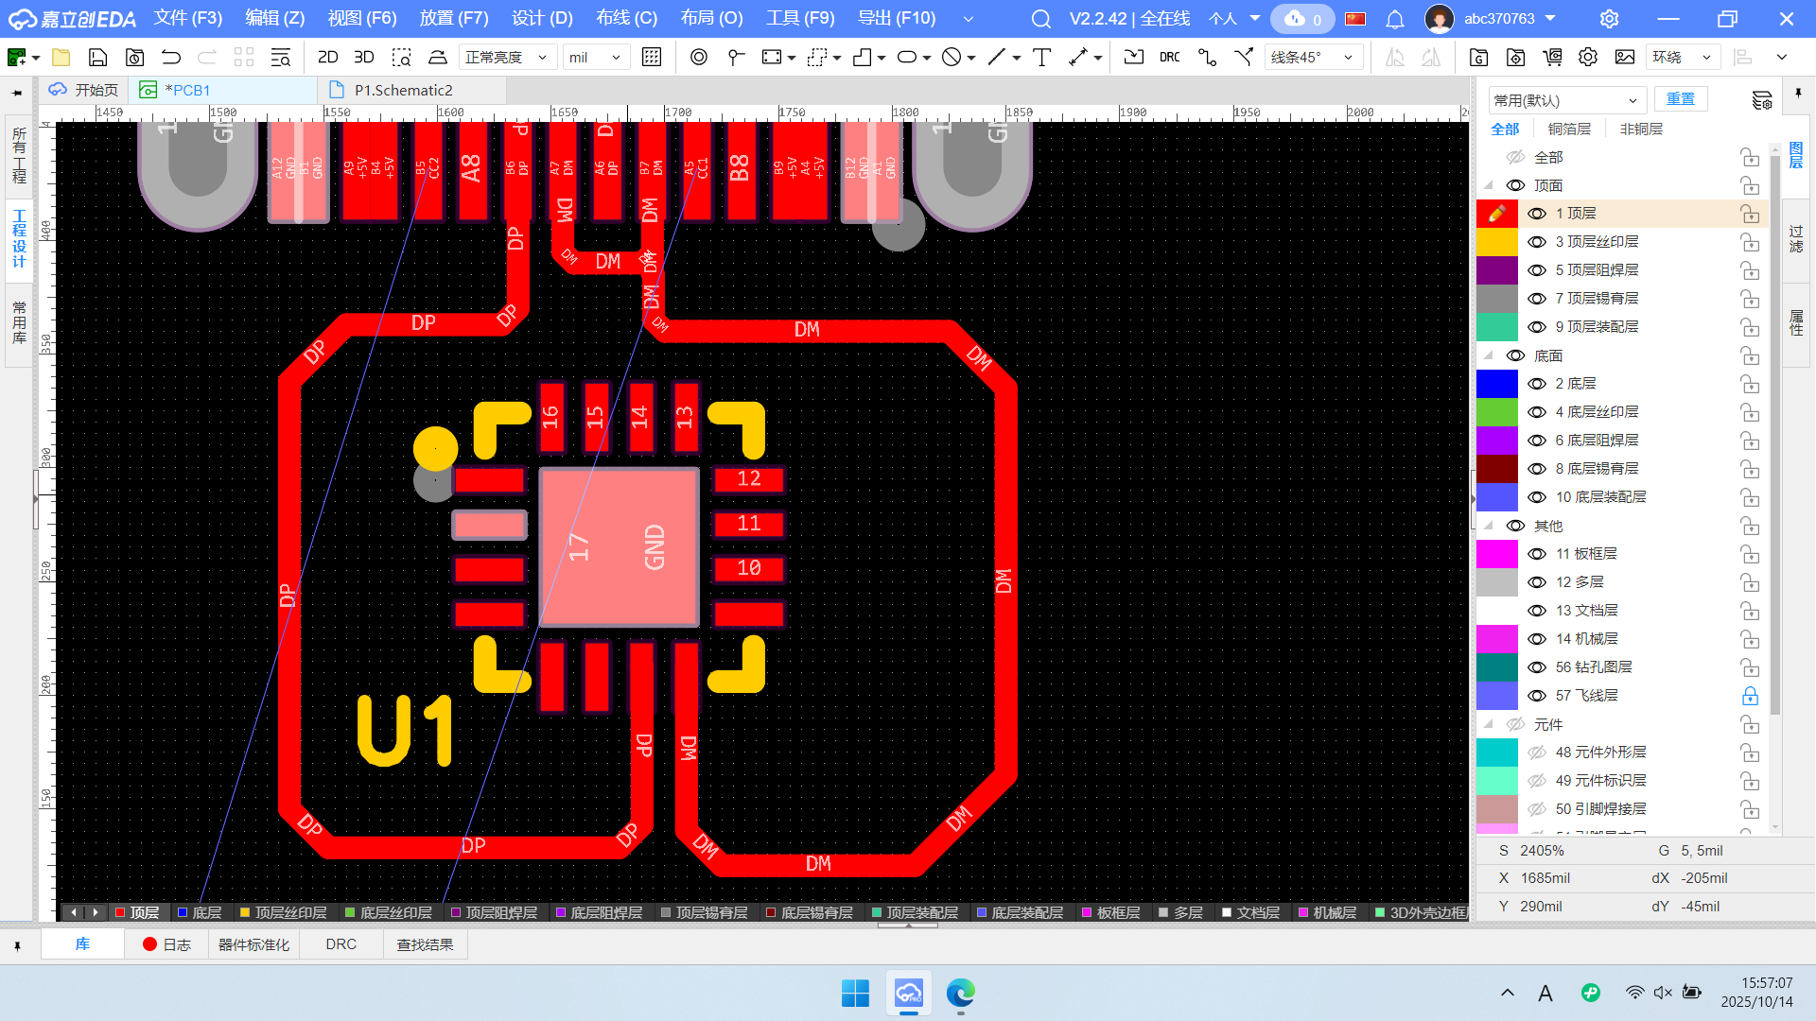The image size is (1816, 1021).
Task: Toggle the grid dots toolbar icon
Action: point(652,58)
